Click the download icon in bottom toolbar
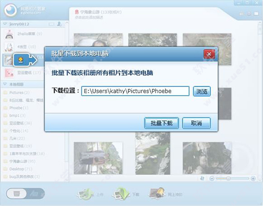 click(121, 194)
